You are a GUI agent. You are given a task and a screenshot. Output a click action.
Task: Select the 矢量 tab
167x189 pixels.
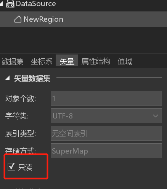[x=67, y=61]
